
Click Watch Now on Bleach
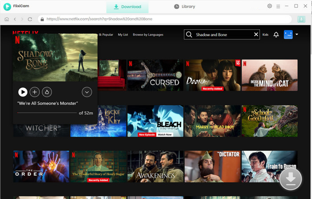[164, 135]
